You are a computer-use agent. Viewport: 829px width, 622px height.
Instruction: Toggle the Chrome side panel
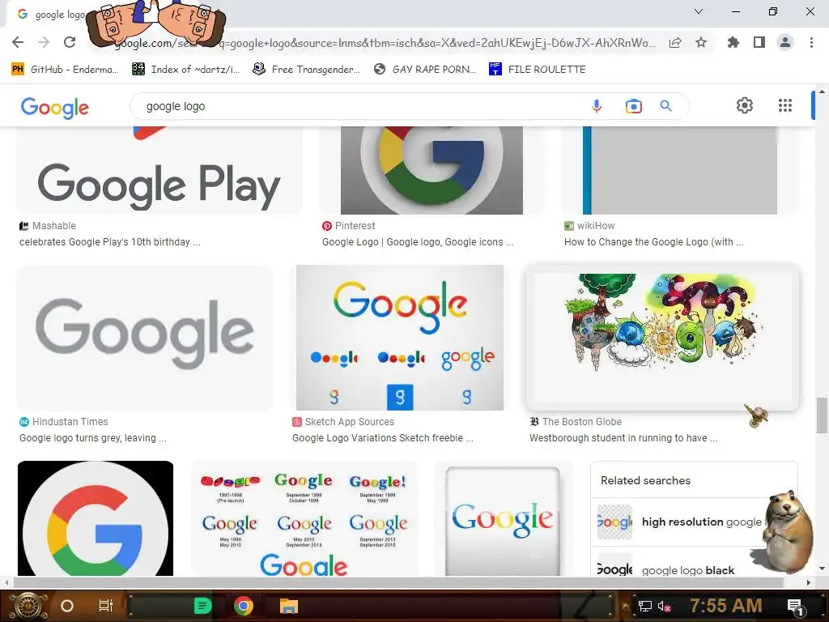tap(759, 42)
